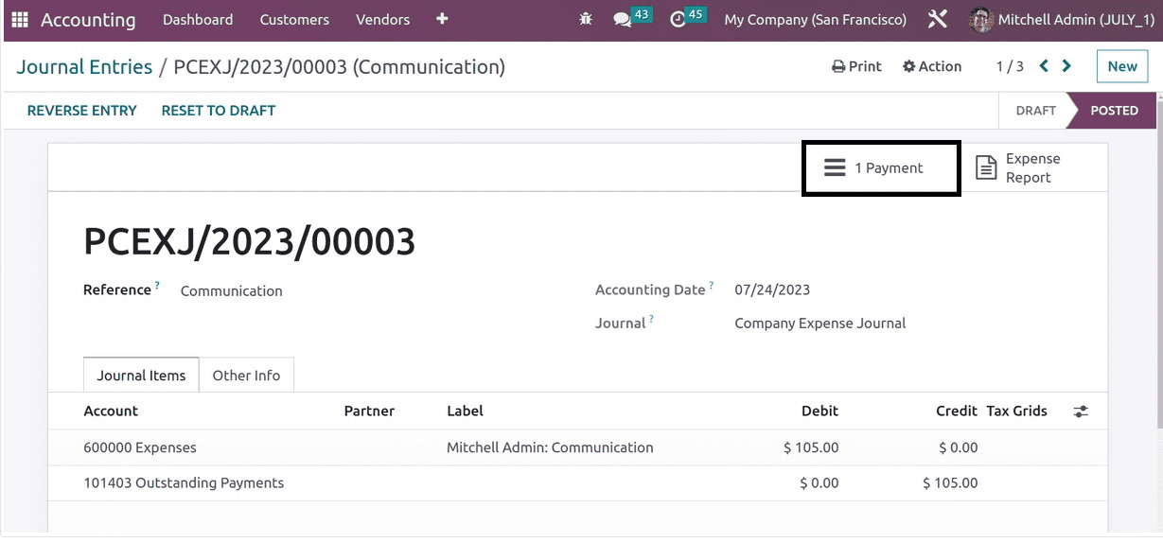Click the New button
Viewport: 1163px width, 543px height.
click(1122, 66)
